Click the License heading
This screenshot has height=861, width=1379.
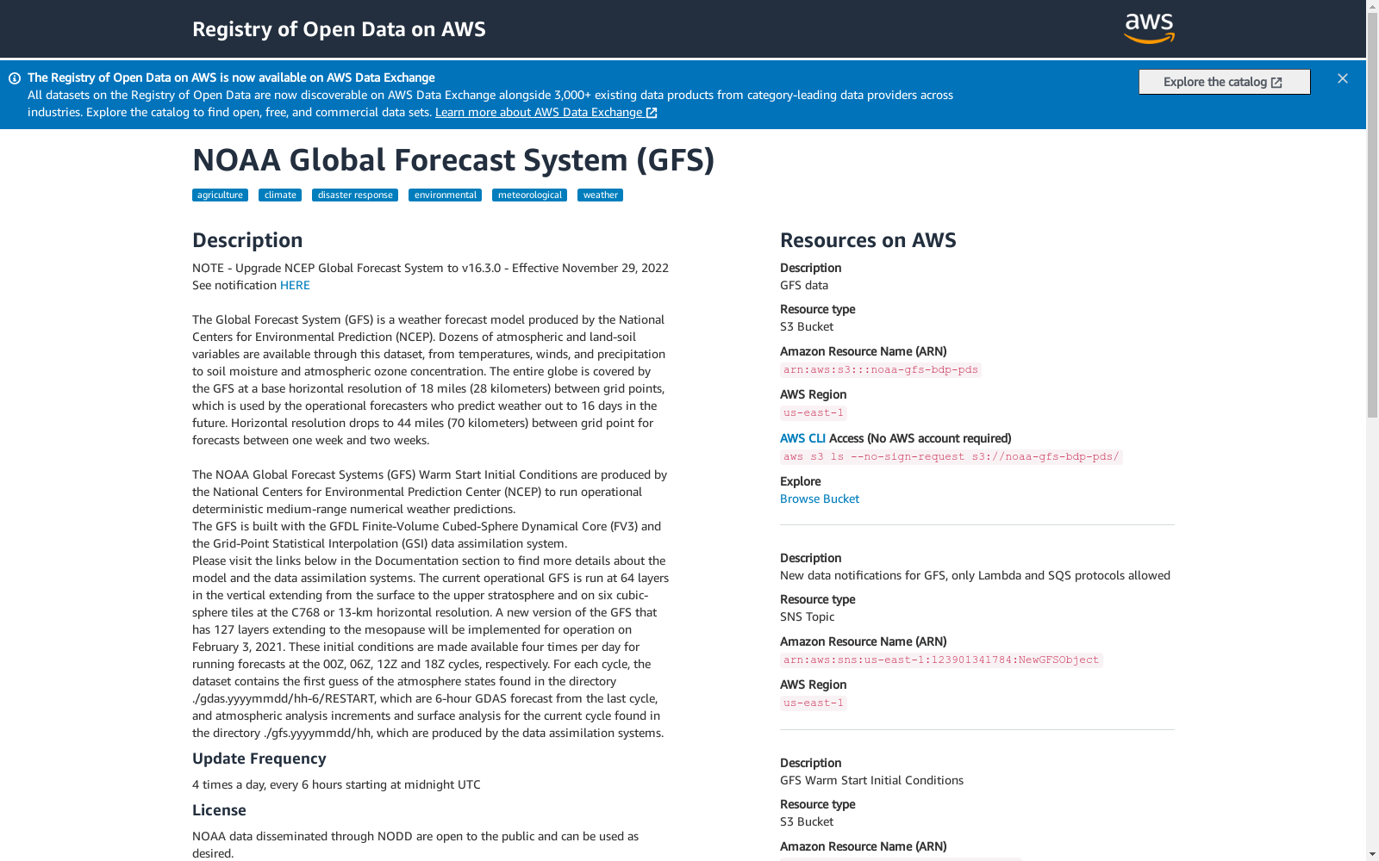[x=219, y=810]
